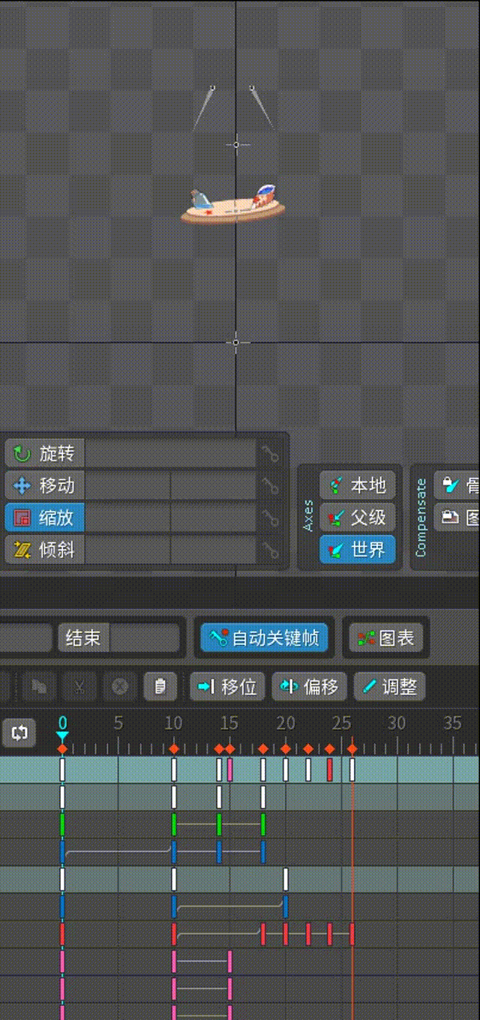
Task: Click the second 移动 value field
Action: click(214, 485)
